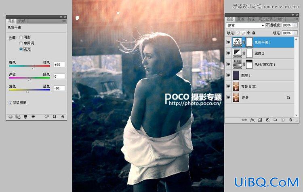Click the 不透明度 100% field

pyautogui.click(x=287, y=25)
